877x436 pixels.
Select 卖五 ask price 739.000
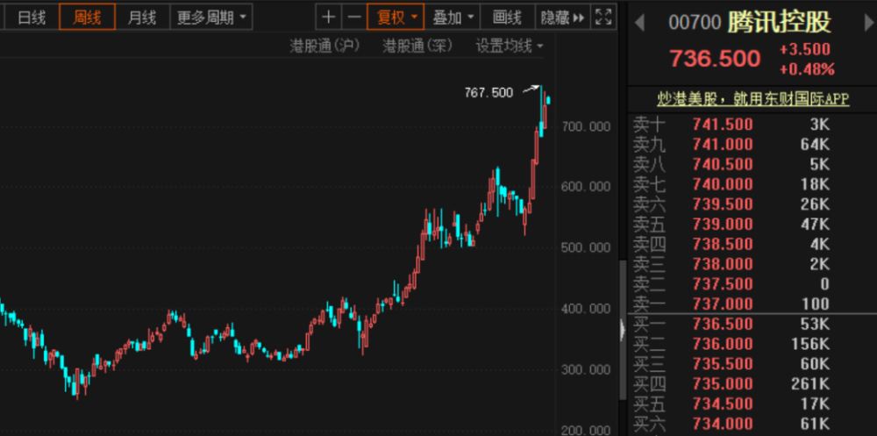pos(723,224)
